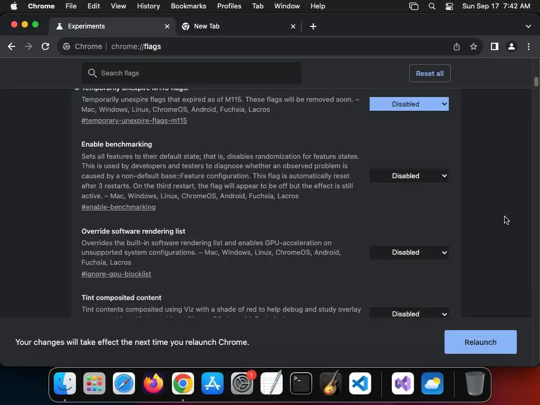Click the Relaunch button
The height and width of the screenshot is (405, 540).
(480, 342)
